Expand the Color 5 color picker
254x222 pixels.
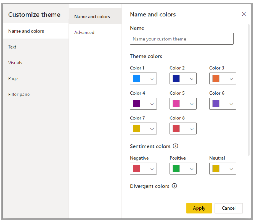click(192, 103)
